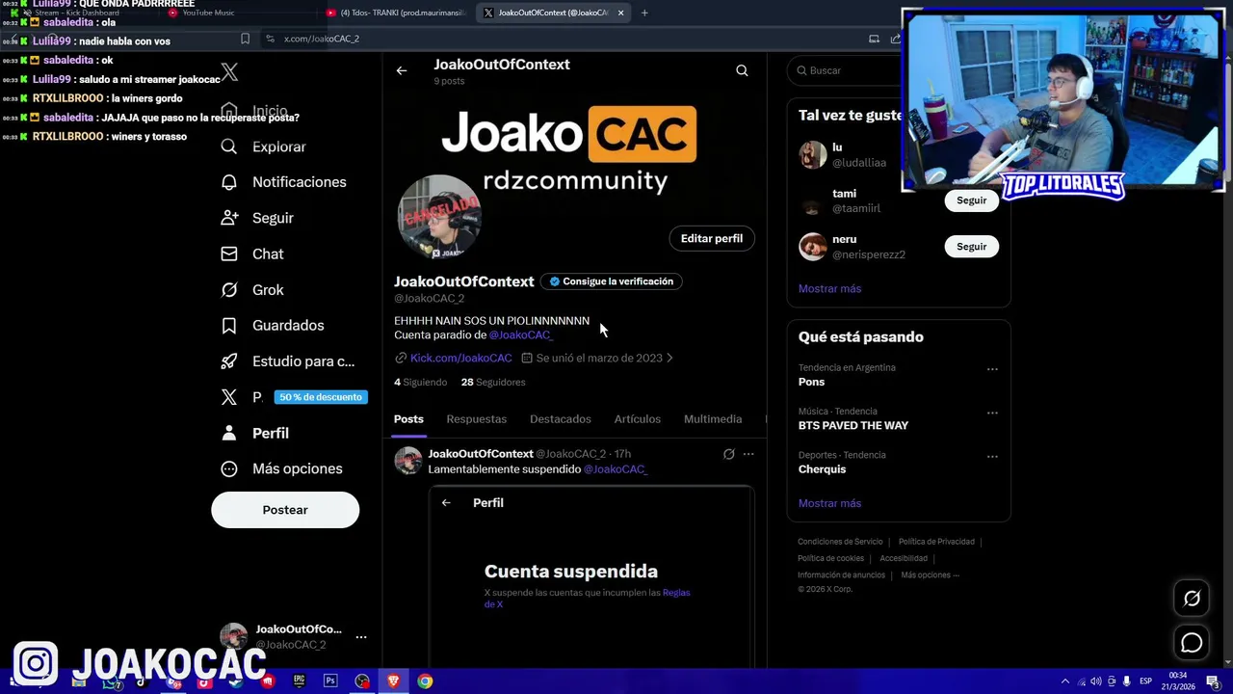Select the Posts tab
1233x694 pixels.
pyautogui.click(x=408, y=419)
